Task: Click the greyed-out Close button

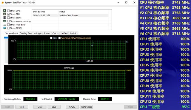Action: tap(131, 107)
